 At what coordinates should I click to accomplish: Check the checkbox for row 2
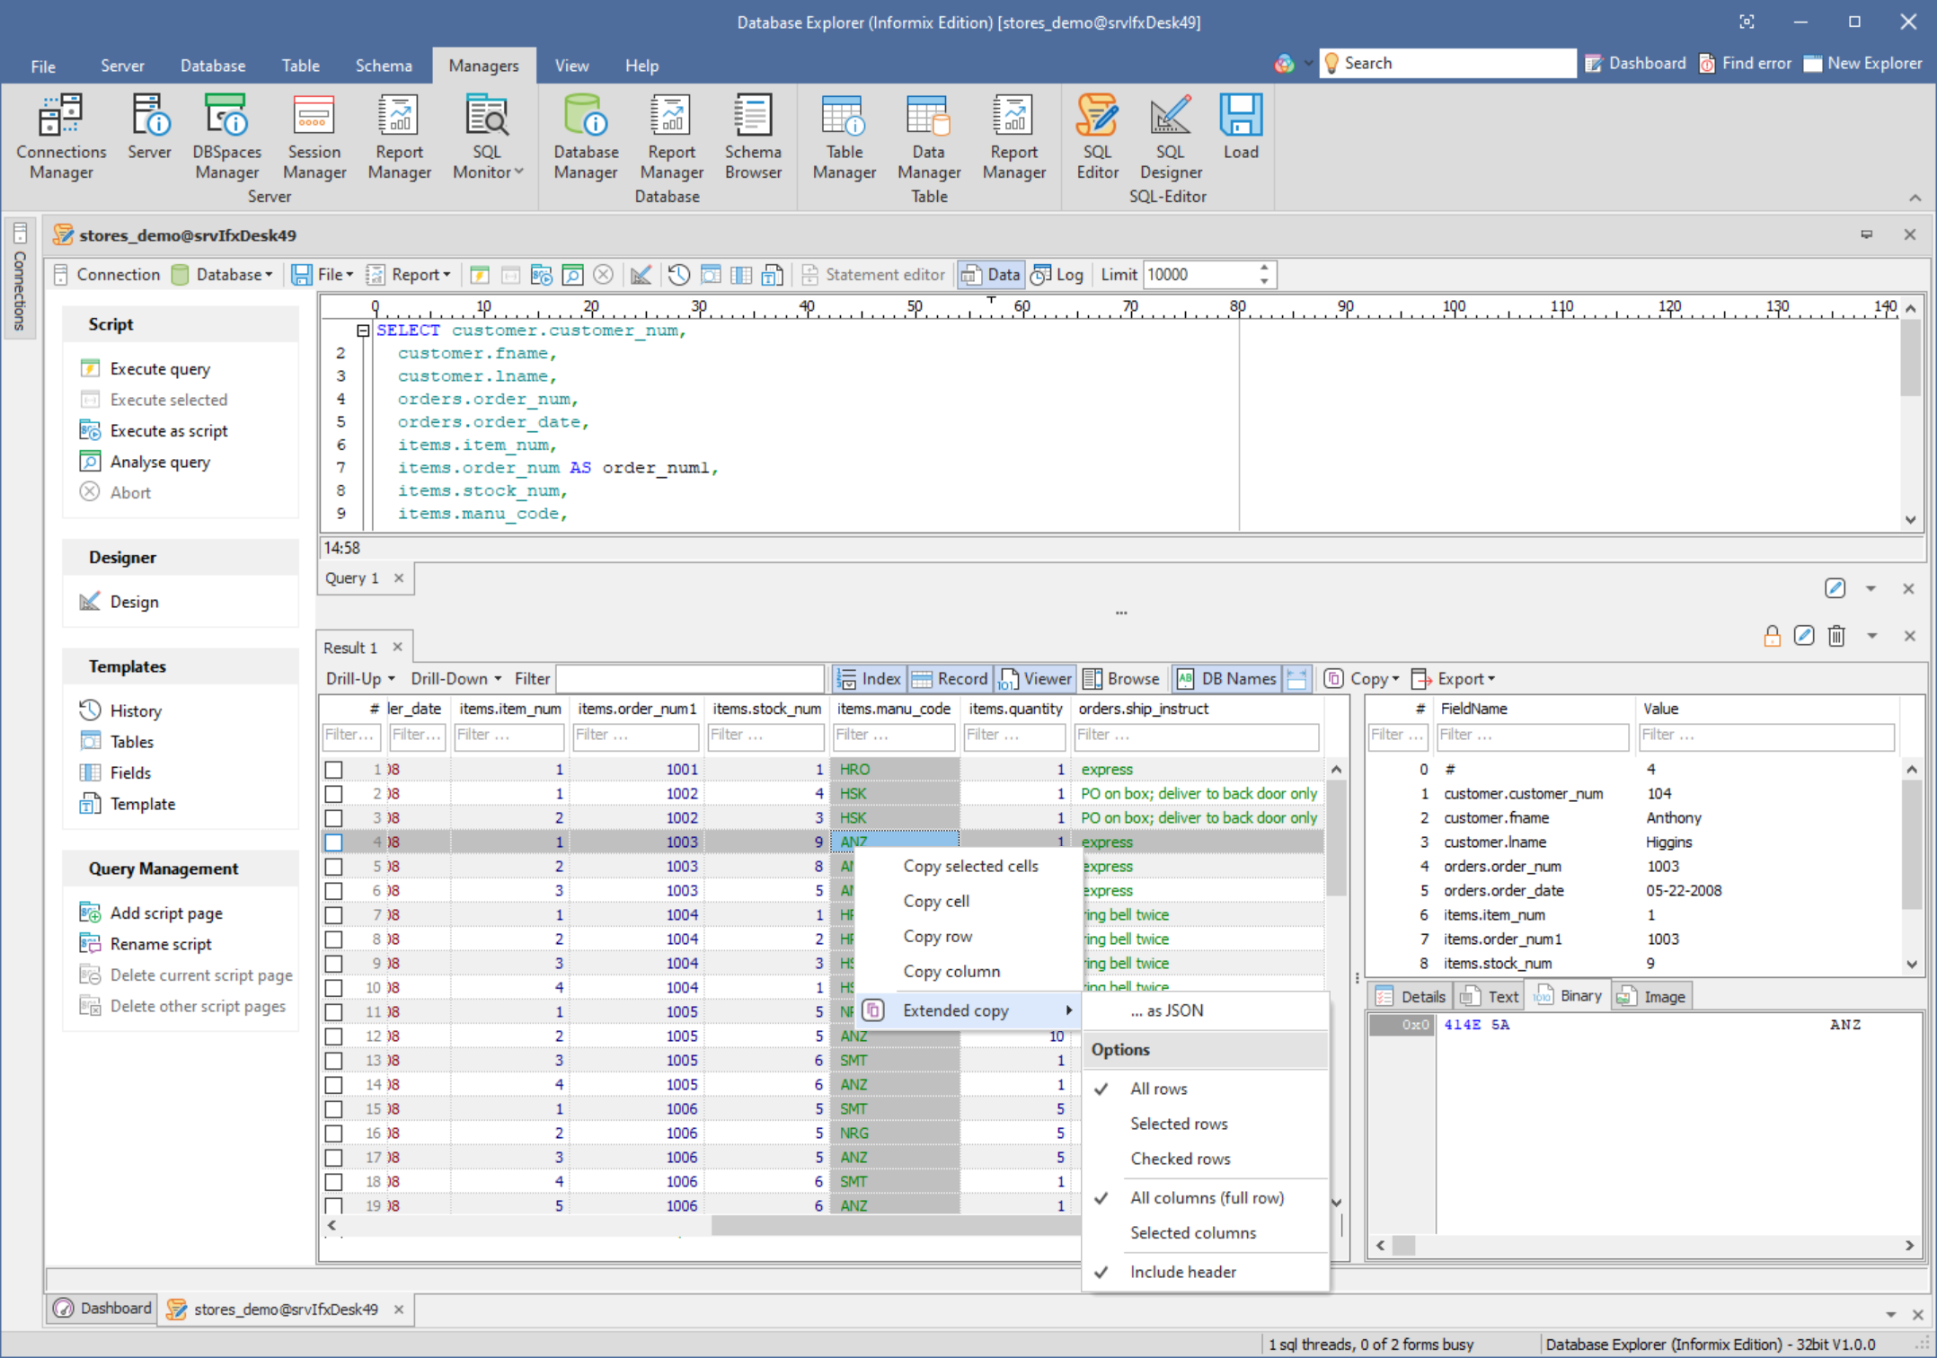point(333,794)
